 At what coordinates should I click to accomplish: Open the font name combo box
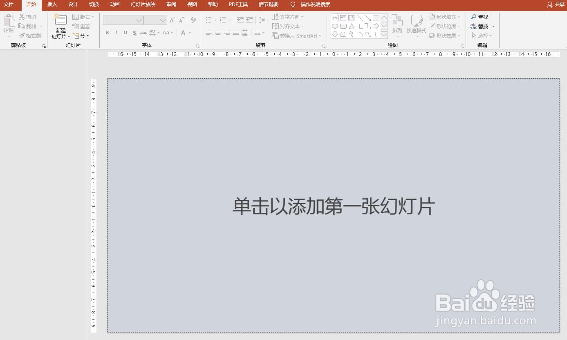(x=123, y=20)
